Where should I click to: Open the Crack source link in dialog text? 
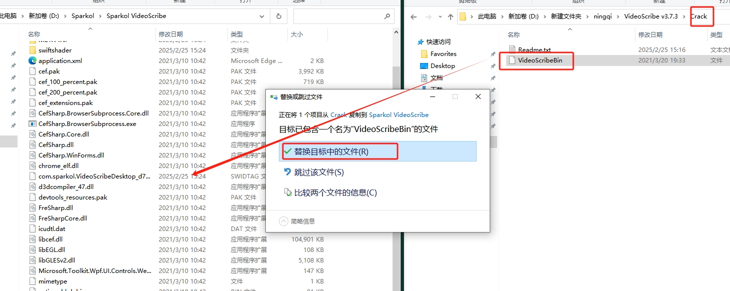tap(338, 114)
